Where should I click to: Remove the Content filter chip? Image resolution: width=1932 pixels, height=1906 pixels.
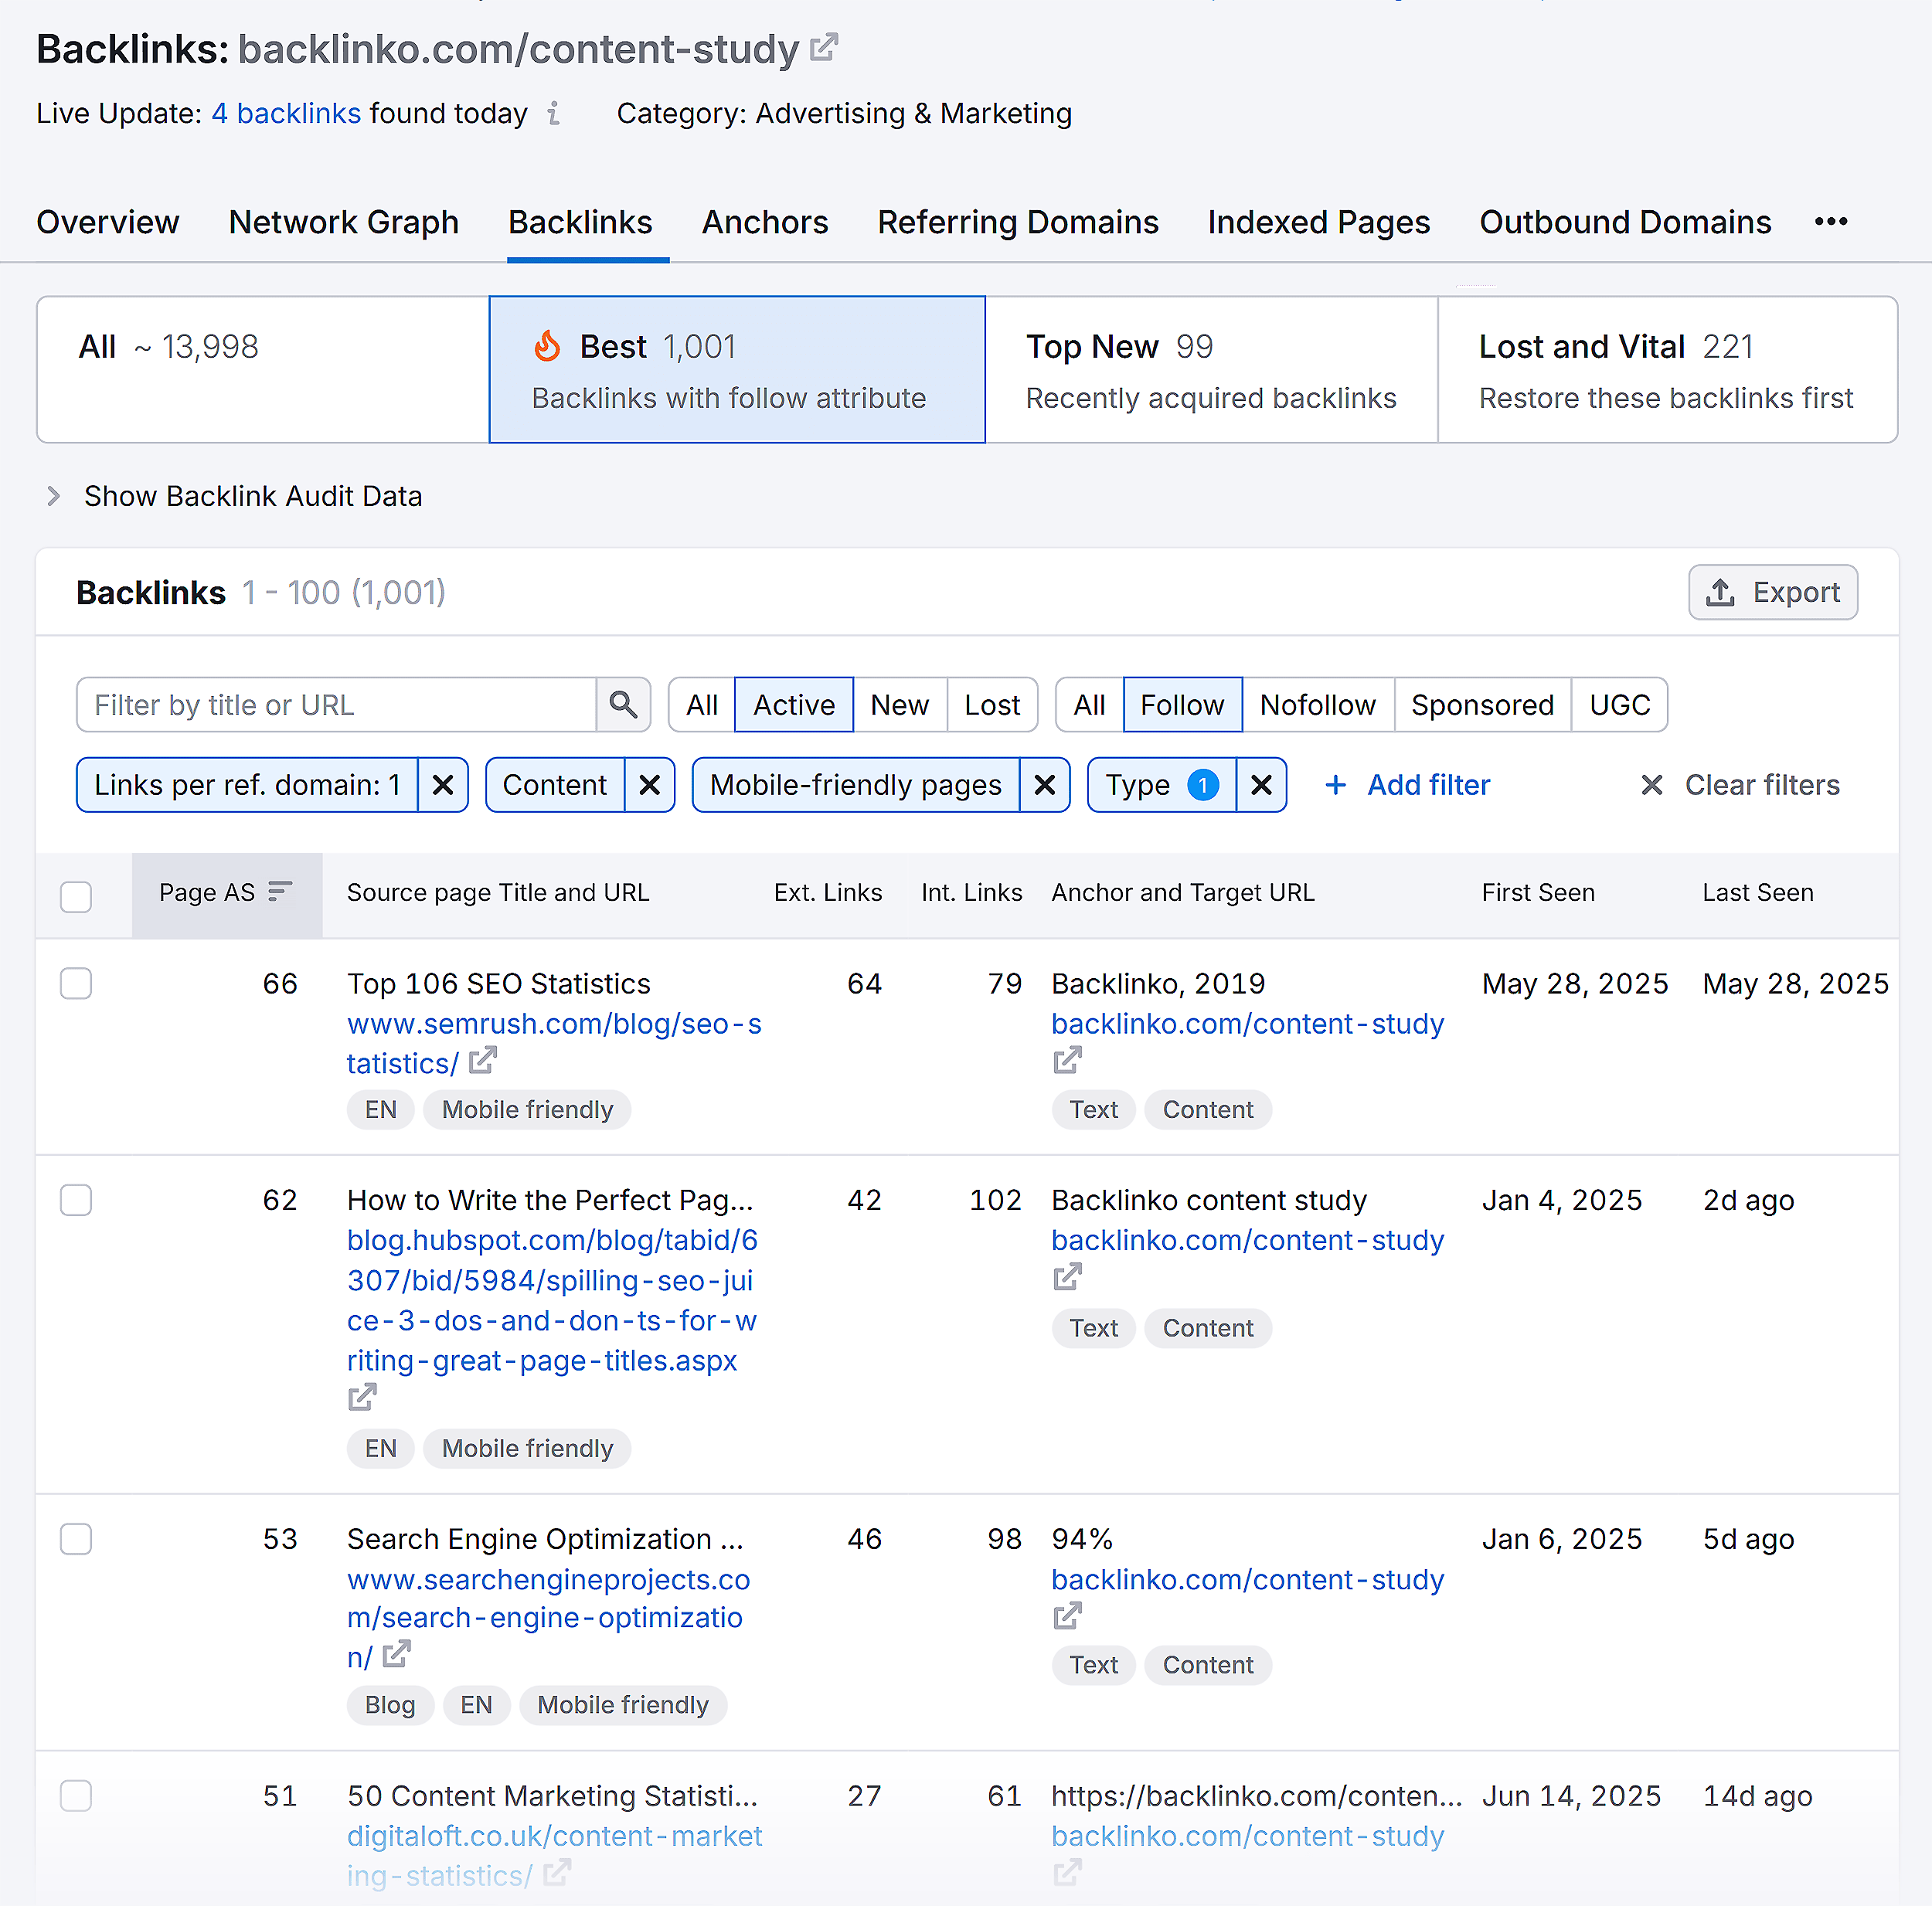coord(650,785)
